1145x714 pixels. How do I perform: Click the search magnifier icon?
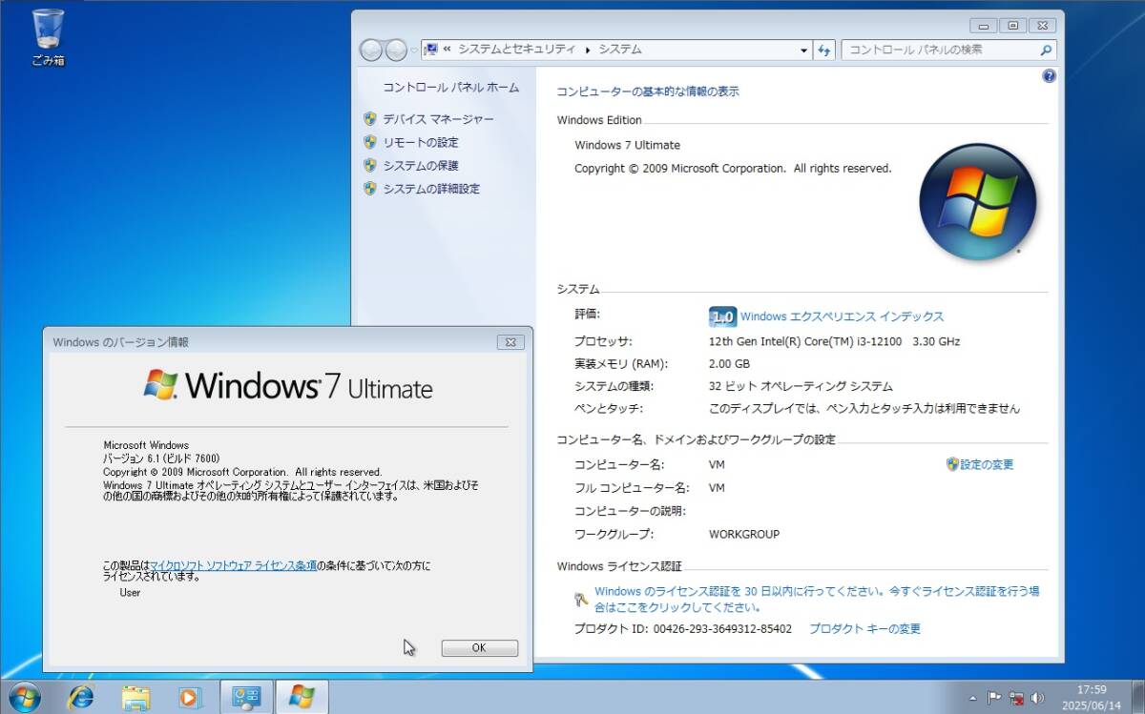pyautogui.click(x=1047, y=50)
